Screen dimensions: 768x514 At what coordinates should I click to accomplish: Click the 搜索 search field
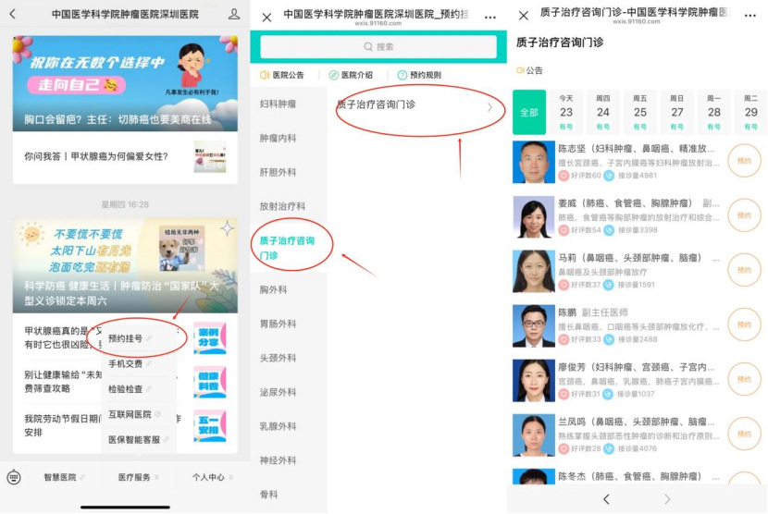pyautogui.click(x=378, y=47)
